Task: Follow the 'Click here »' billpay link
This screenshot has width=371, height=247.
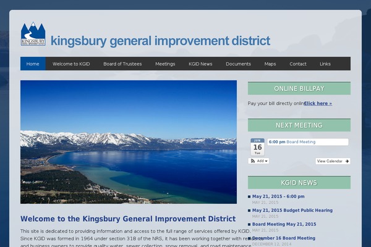Action: 318,103
